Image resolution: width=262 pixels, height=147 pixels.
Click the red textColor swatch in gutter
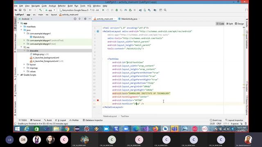pos(98,100)
